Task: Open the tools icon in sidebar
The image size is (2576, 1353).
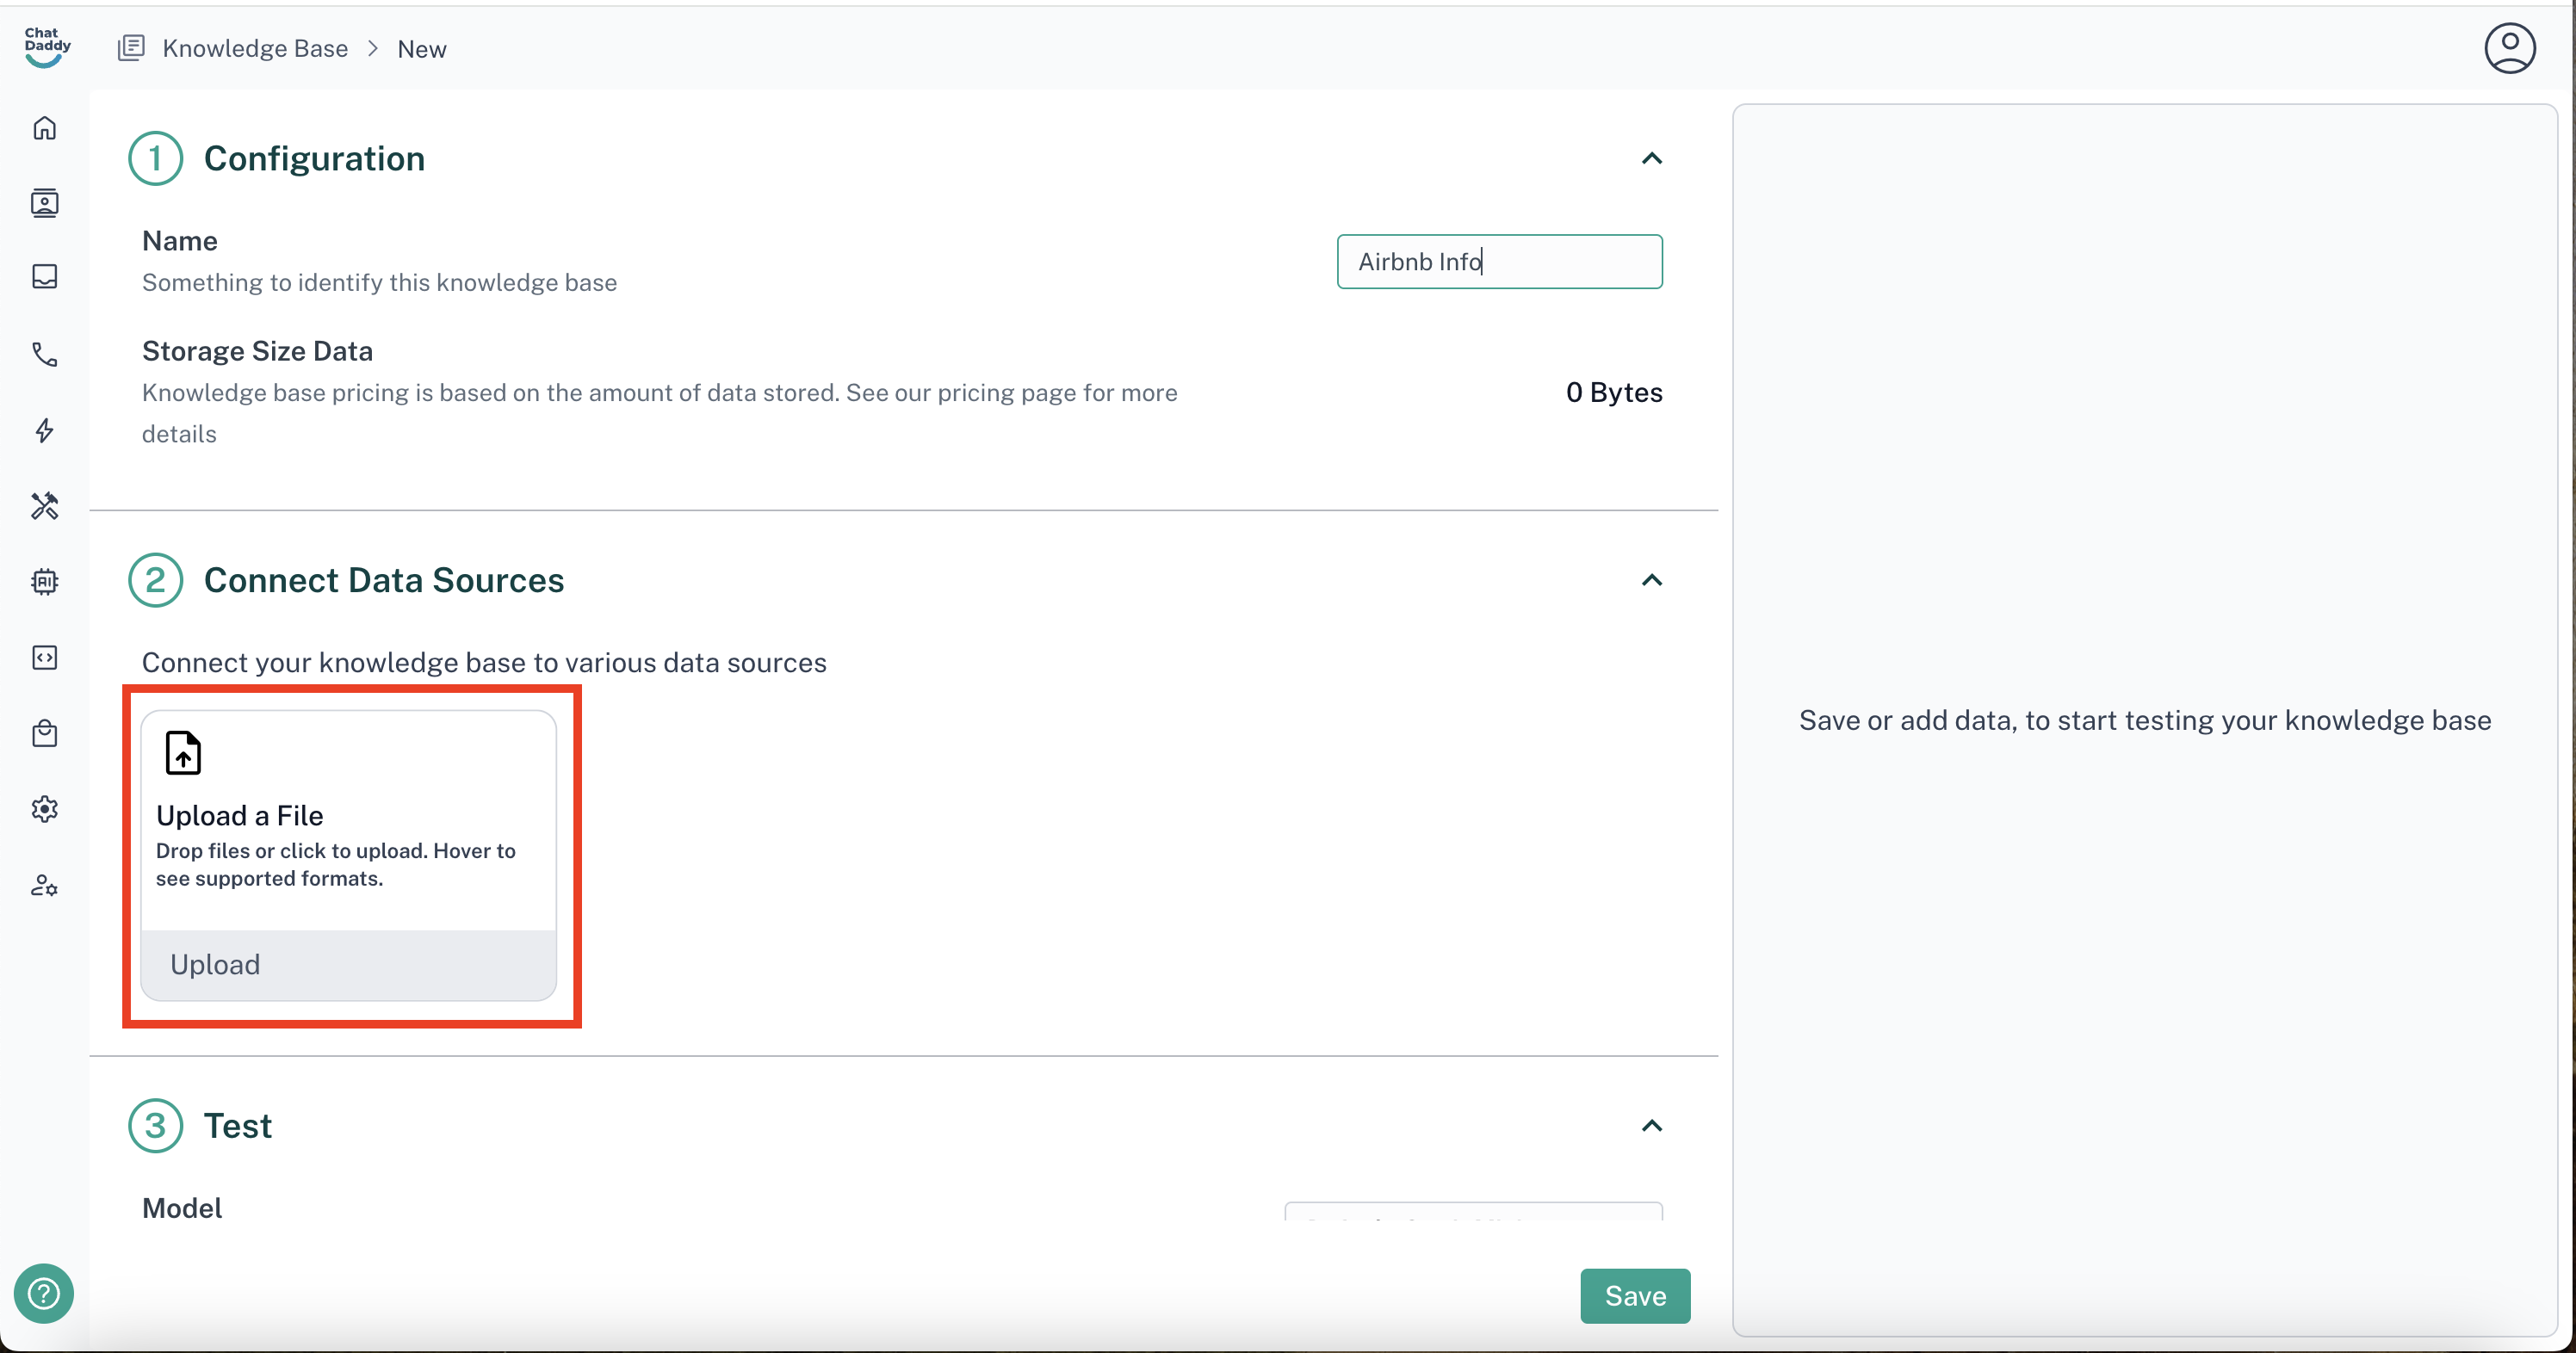Action: [x=44, y=506]
